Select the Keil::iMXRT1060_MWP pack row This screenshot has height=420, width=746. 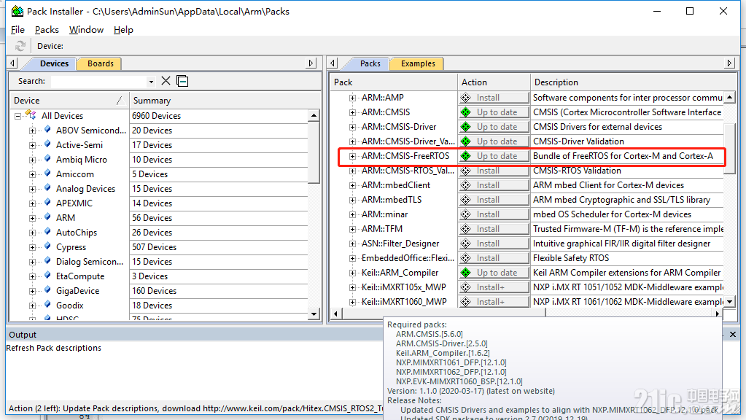404,302
